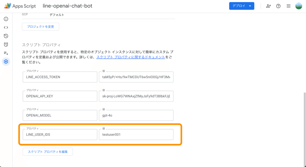This screenshot has height=167, width=306.
Task: Click the Apps Script logo
Action: pyautogui.click(x=8, y=6)
